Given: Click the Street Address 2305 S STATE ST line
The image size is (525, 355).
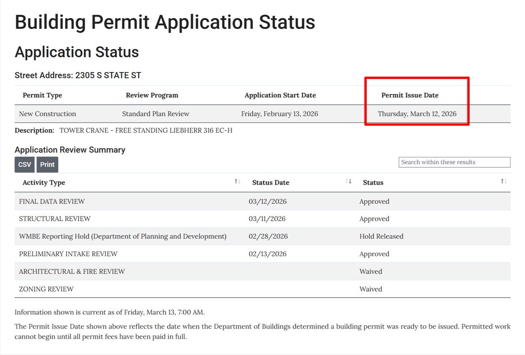Looking at the screenshot, I should [x=78, y=76].
